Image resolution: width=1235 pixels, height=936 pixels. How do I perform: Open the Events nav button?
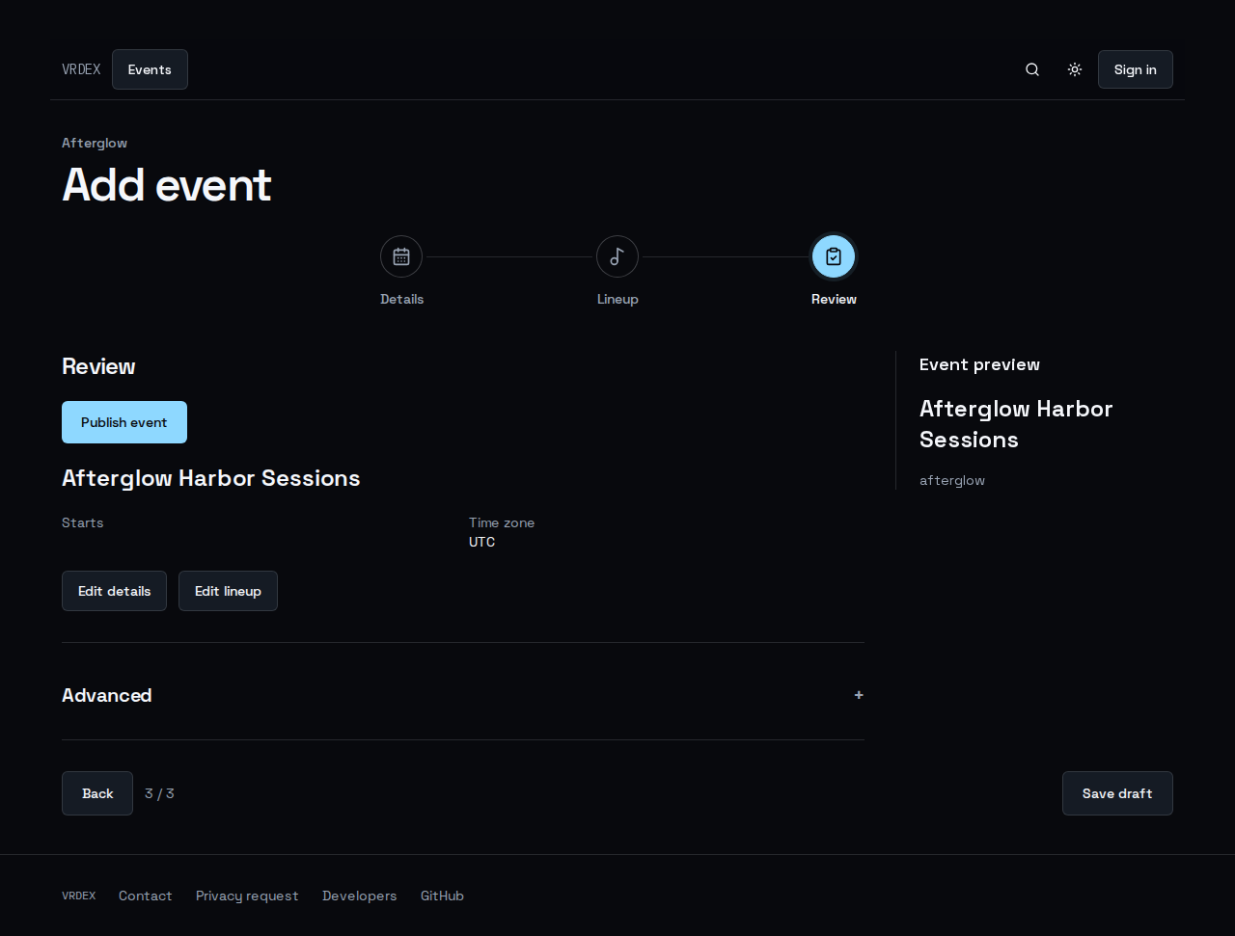(x=150, y=69)
